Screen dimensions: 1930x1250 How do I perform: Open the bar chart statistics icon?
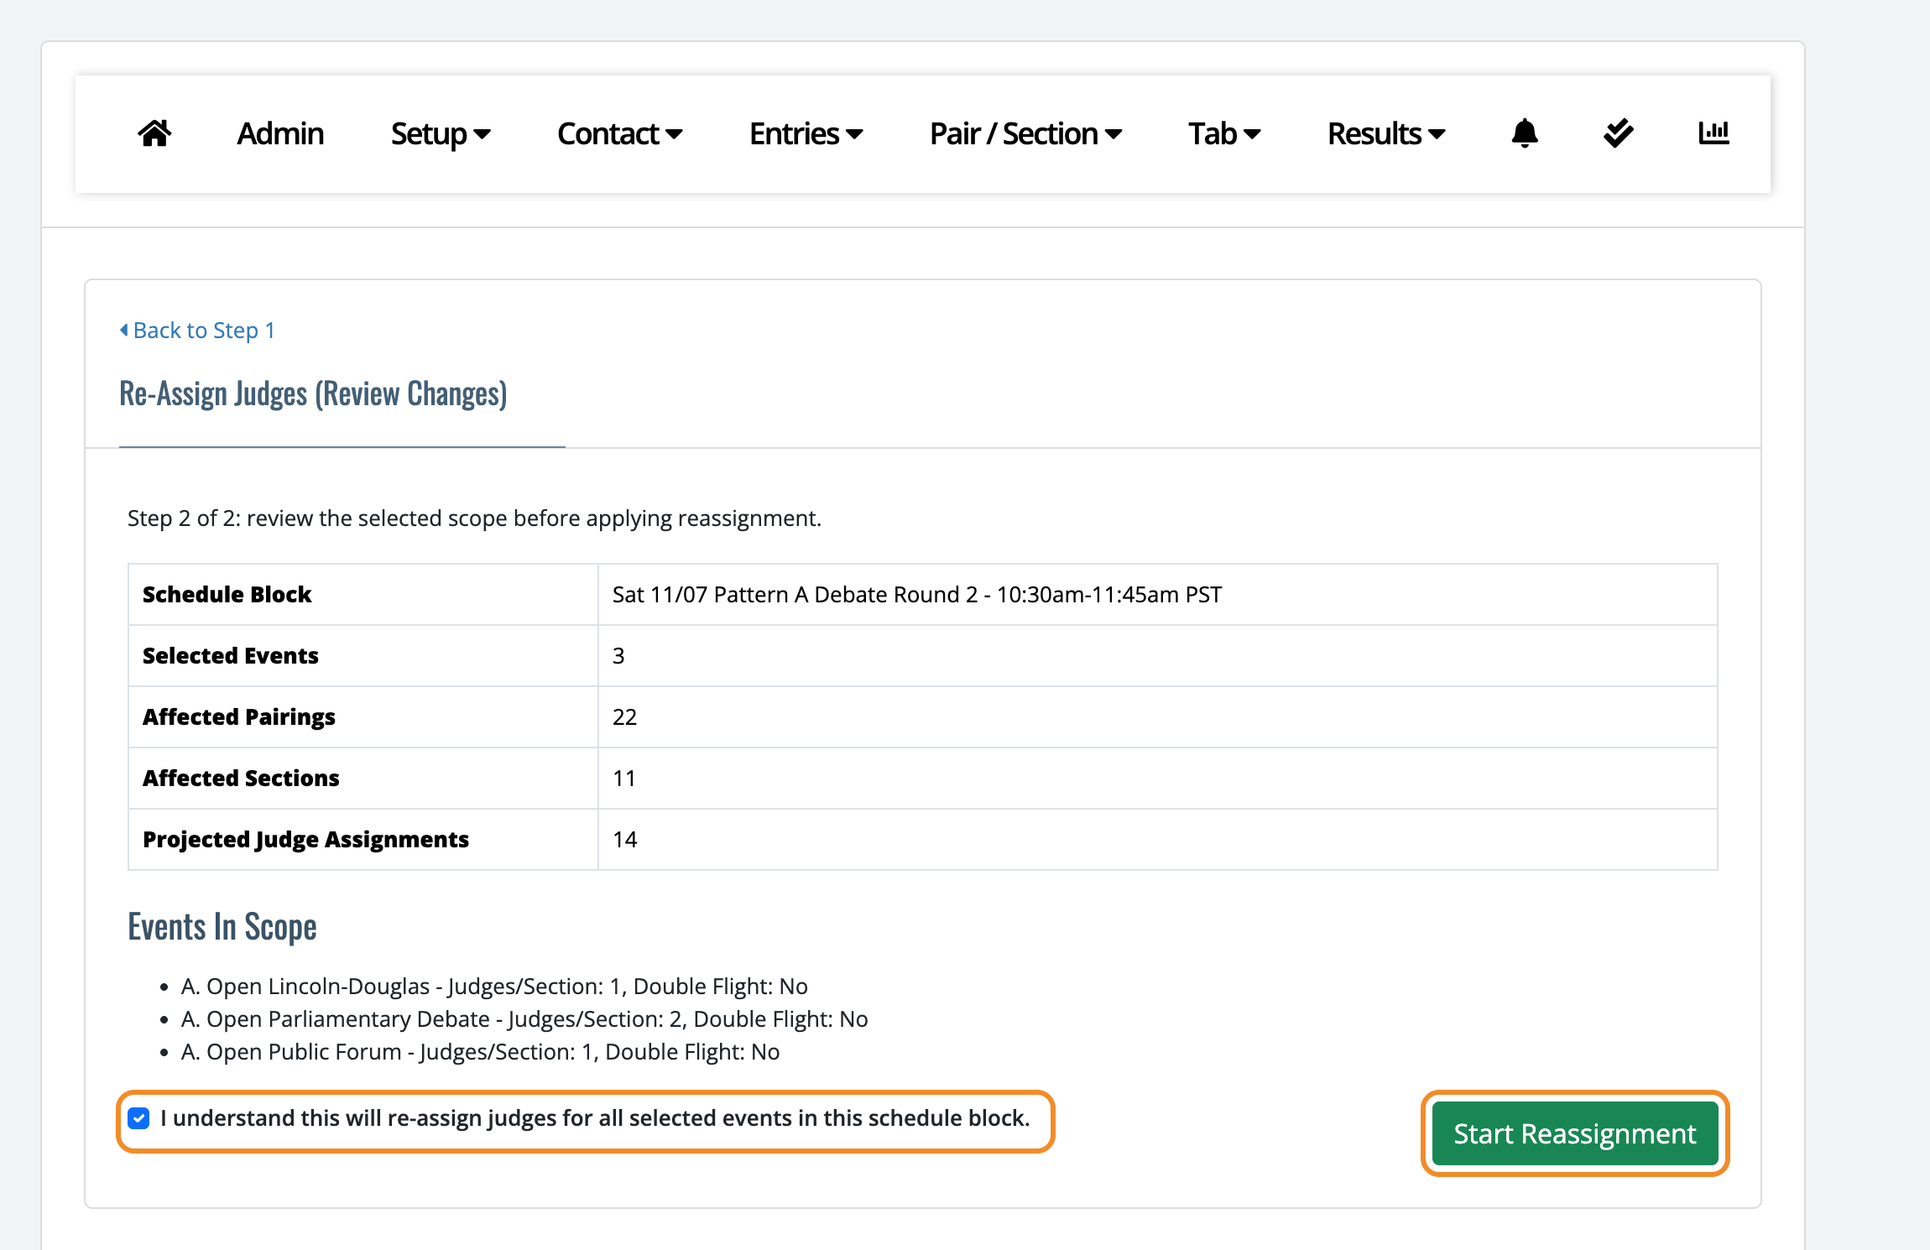tap(1714, 133)
